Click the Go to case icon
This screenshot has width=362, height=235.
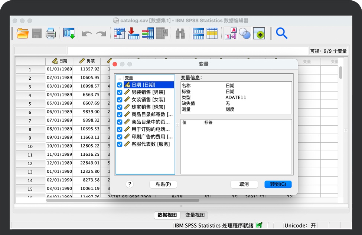pos(120,34)
